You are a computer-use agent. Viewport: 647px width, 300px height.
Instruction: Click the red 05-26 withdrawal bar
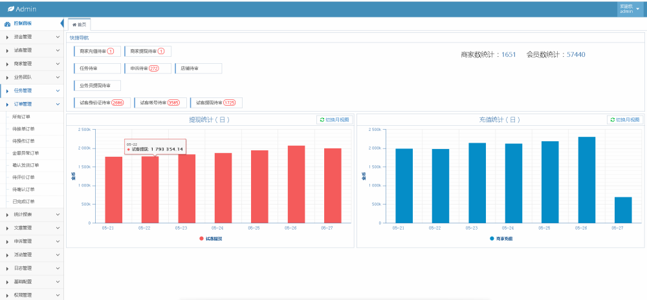296,185
